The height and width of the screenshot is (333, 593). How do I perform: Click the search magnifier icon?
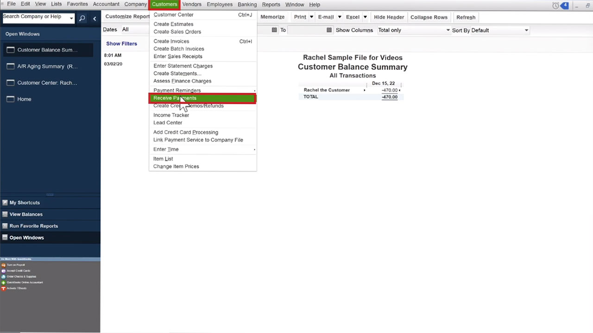pos(82,18)
